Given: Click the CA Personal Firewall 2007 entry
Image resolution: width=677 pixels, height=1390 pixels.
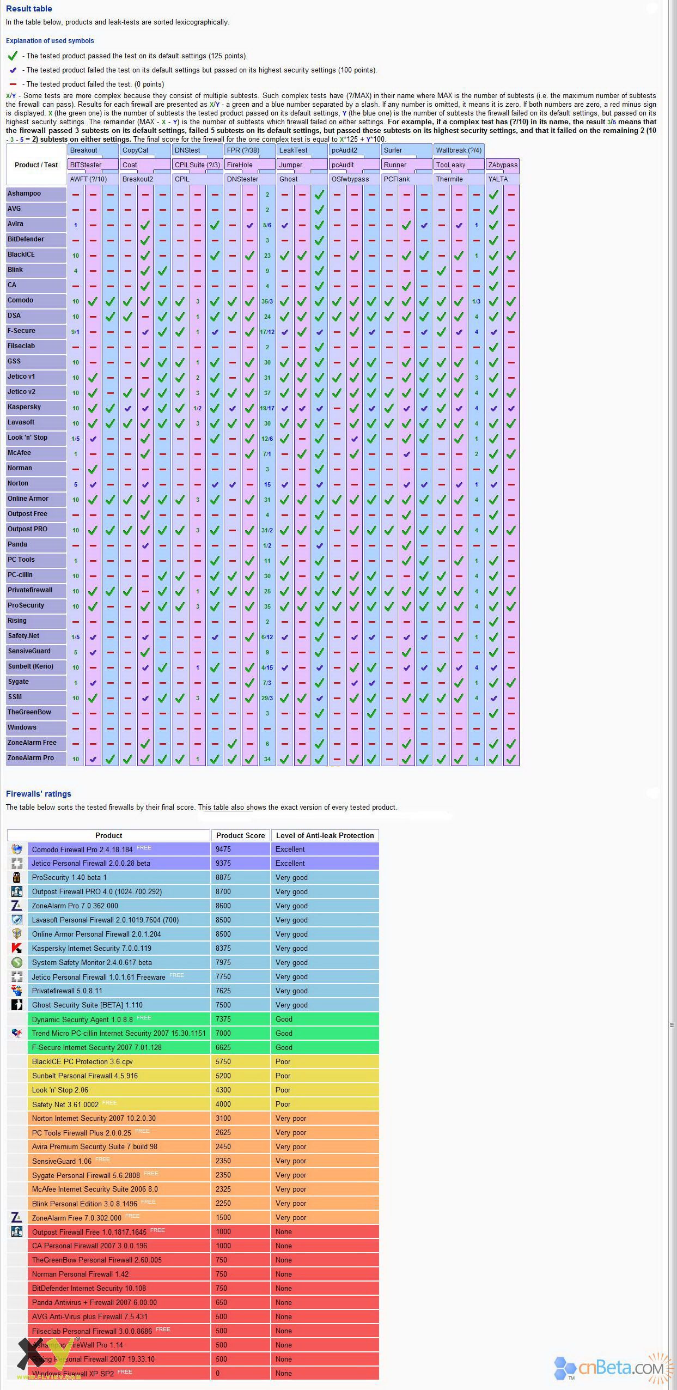Looking at the screenshot, I should (90, 1246).
